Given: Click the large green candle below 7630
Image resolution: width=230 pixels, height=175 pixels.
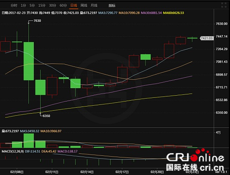Looking at the screenshot, I should [x=29, y=61].
